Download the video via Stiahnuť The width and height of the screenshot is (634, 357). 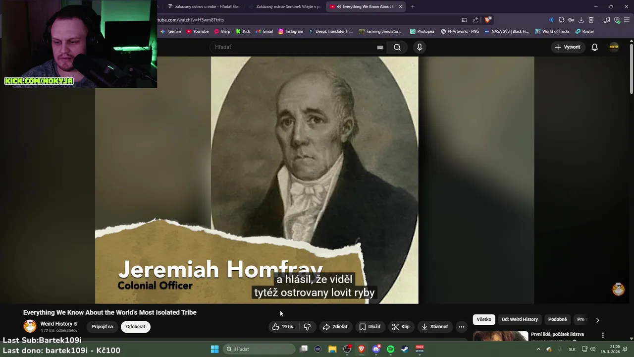click(434, 327)
